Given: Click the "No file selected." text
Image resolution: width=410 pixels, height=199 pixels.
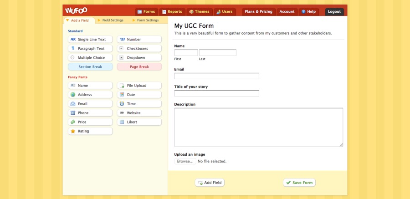Looking at the screenshot, I should coord(212,161).
